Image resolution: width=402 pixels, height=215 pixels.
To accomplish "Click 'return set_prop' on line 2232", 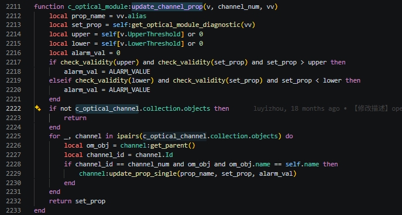I will pyautogui.click(x=77, y=201).
